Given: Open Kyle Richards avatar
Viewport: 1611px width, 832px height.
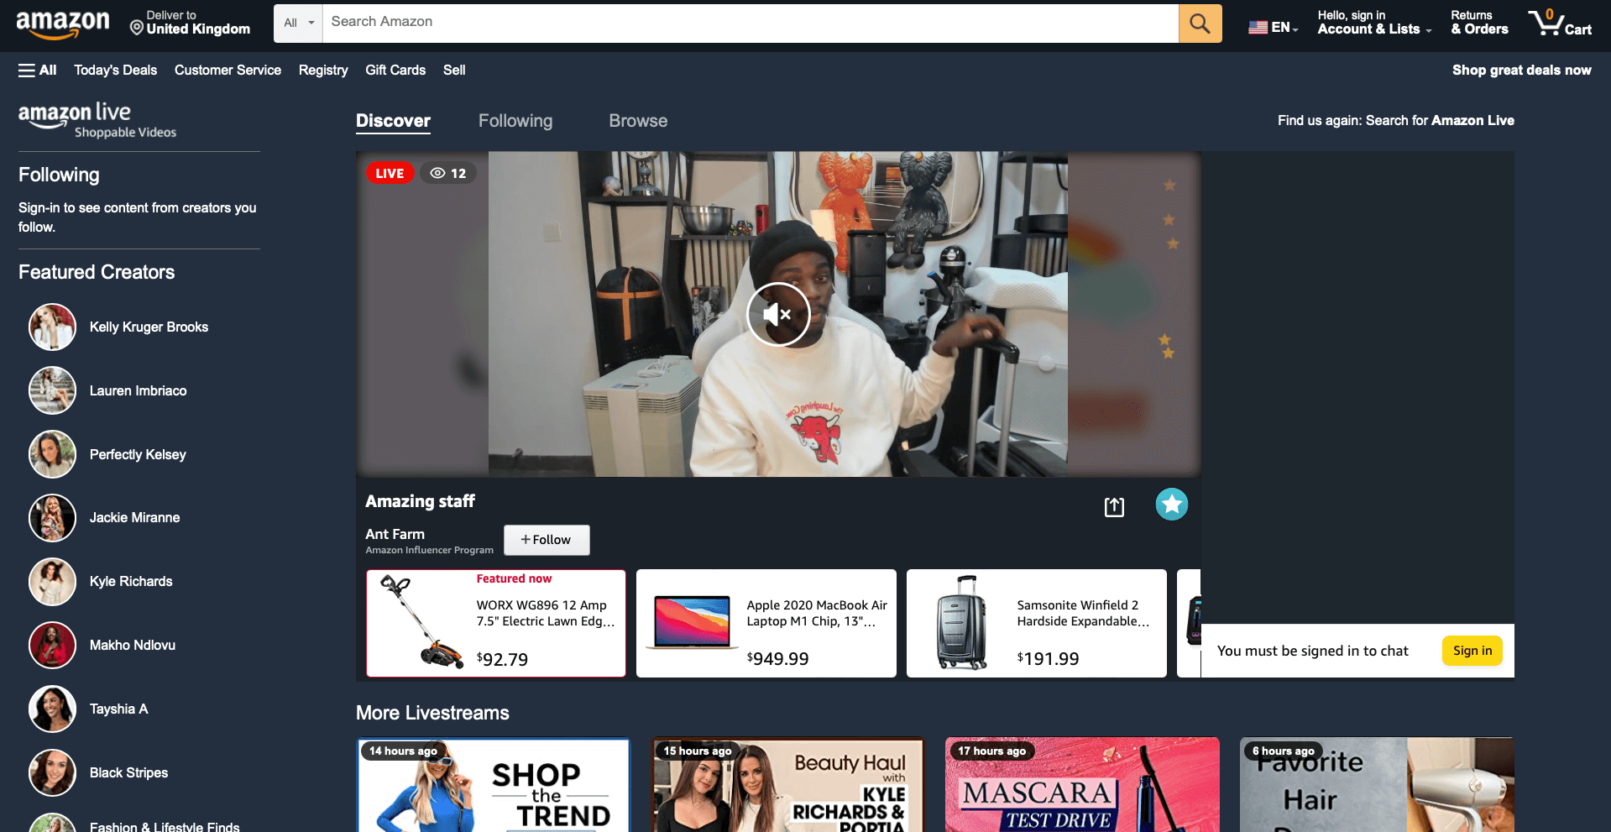Looking at the screenshot, I should click(52, 582).
